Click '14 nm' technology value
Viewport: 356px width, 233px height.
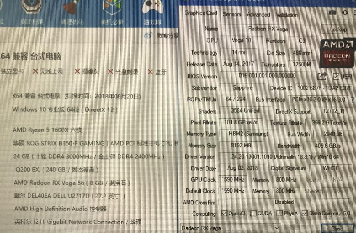(238, 52)
